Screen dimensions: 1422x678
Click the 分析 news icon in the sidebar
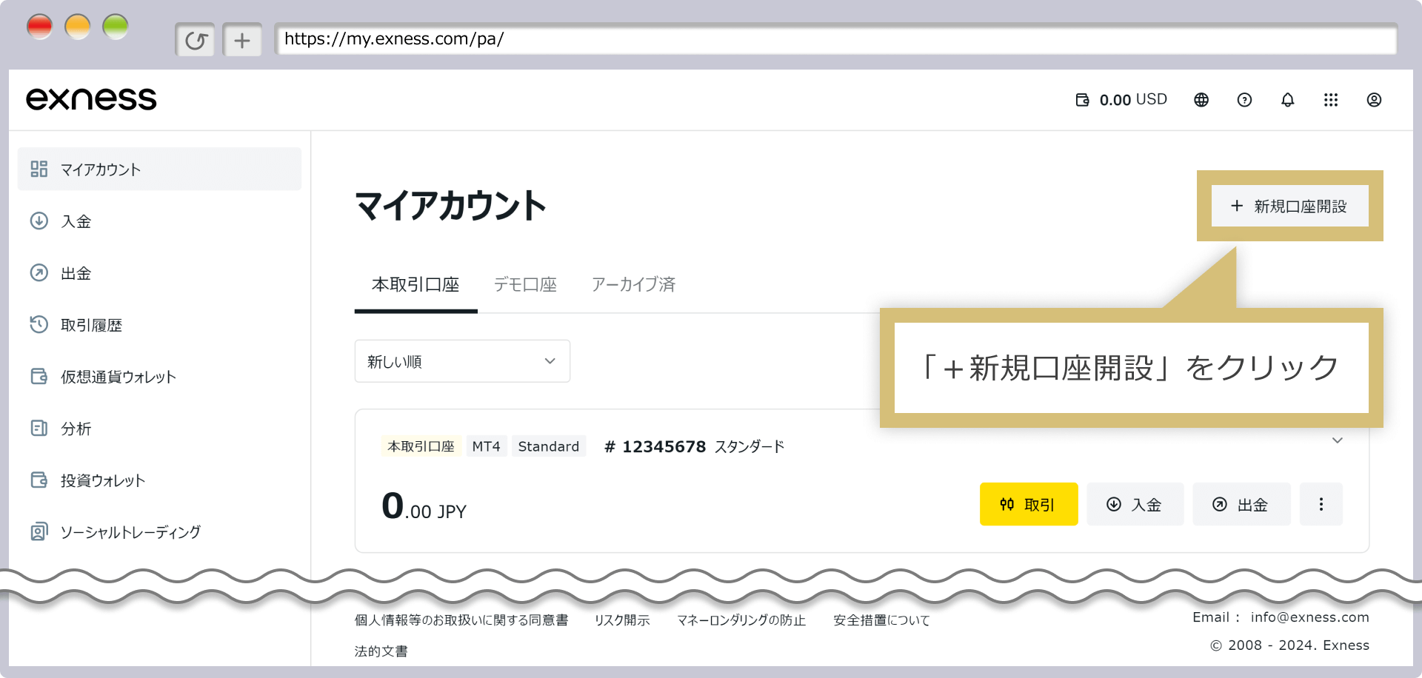39,428
